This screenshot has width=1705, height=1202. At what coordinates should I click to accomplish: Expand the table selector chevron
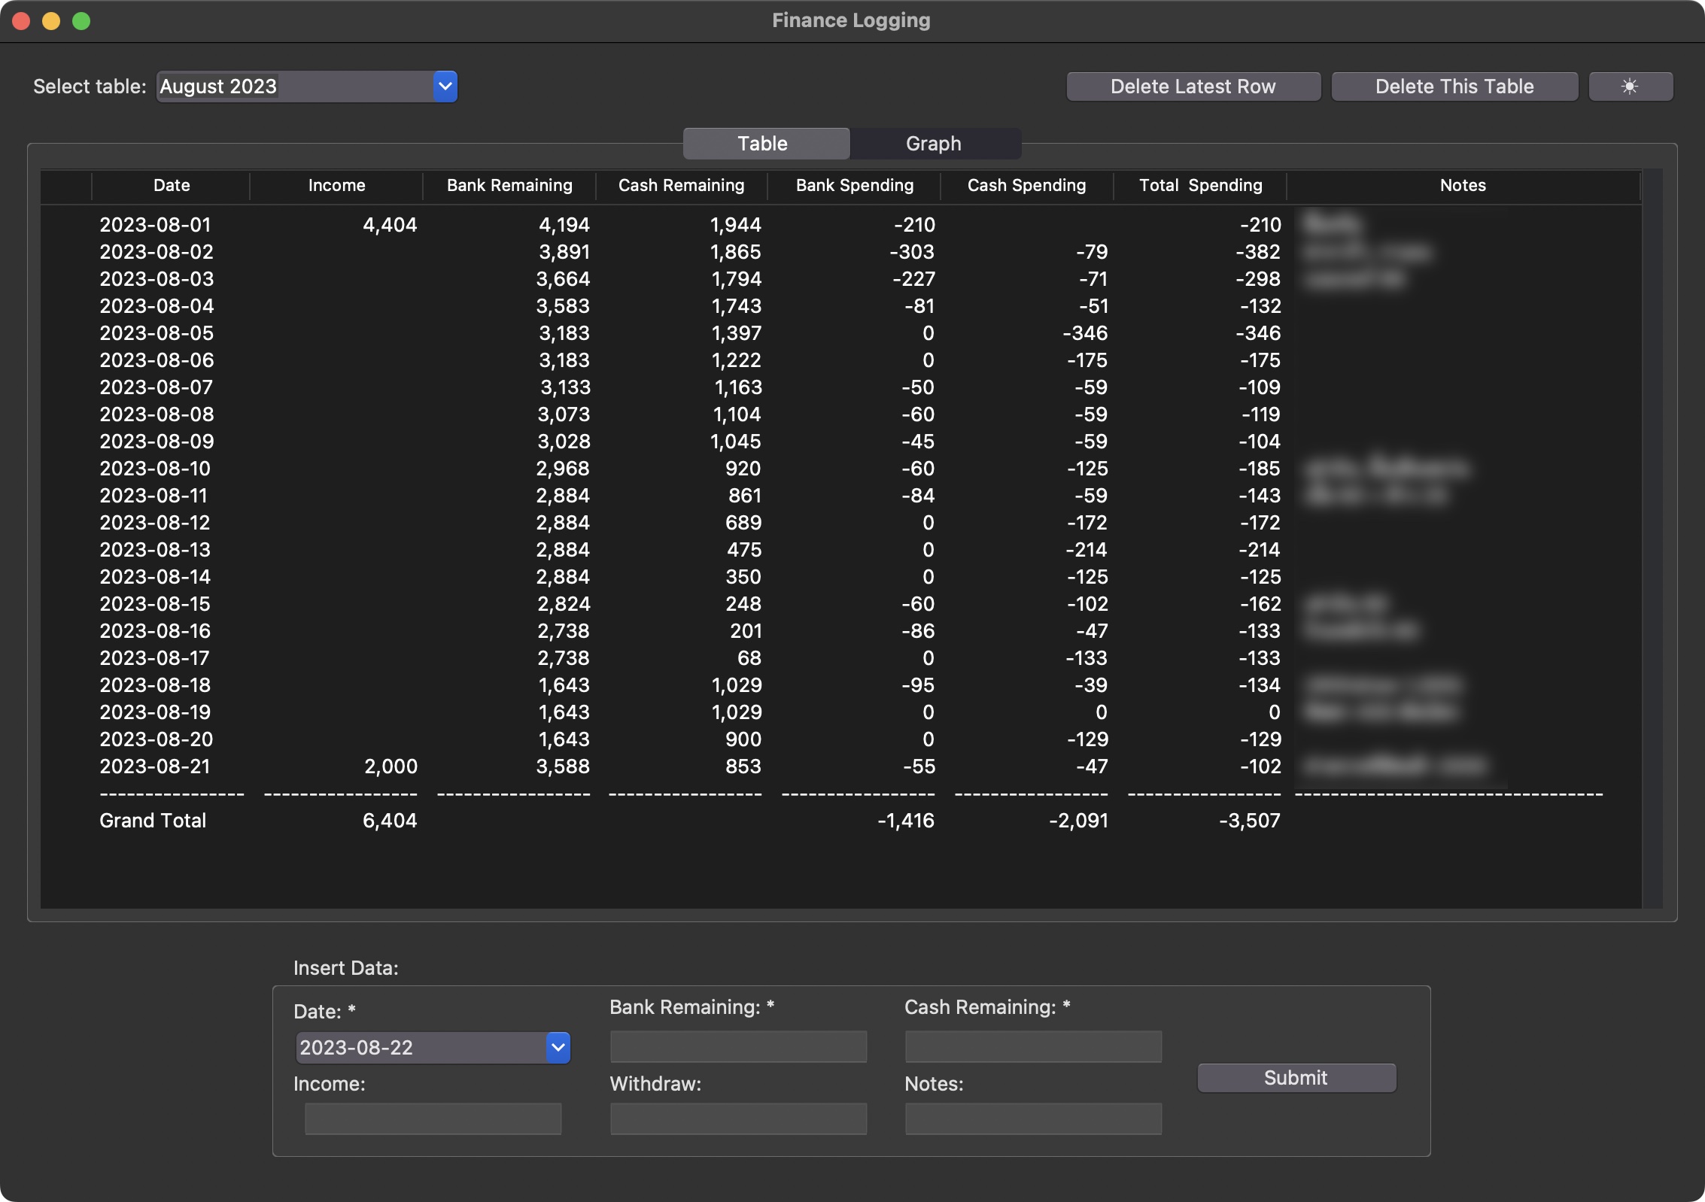[x=444, y=86]
